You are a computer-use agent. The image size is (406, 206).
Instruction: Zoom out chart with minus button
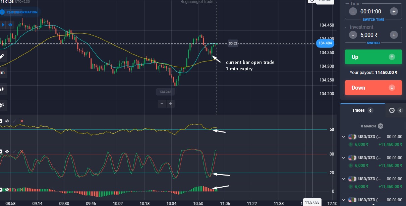[162, 104]
